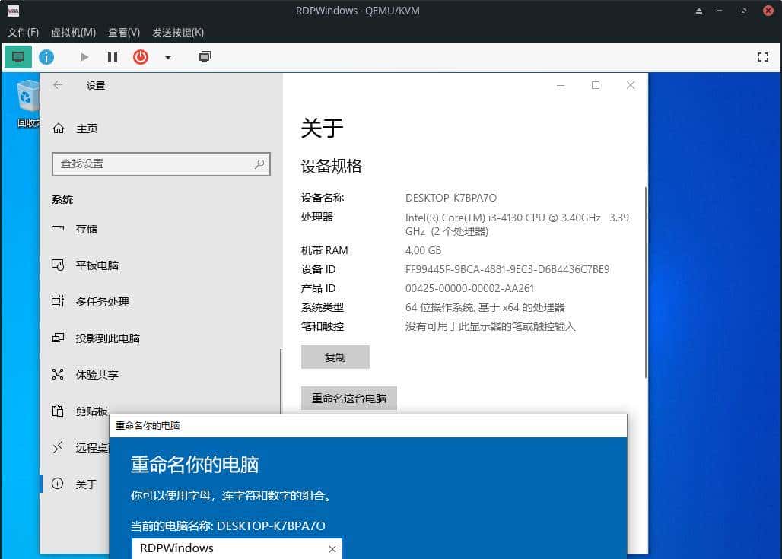Open the 回收站 recycle bin

tap(27, 95)
